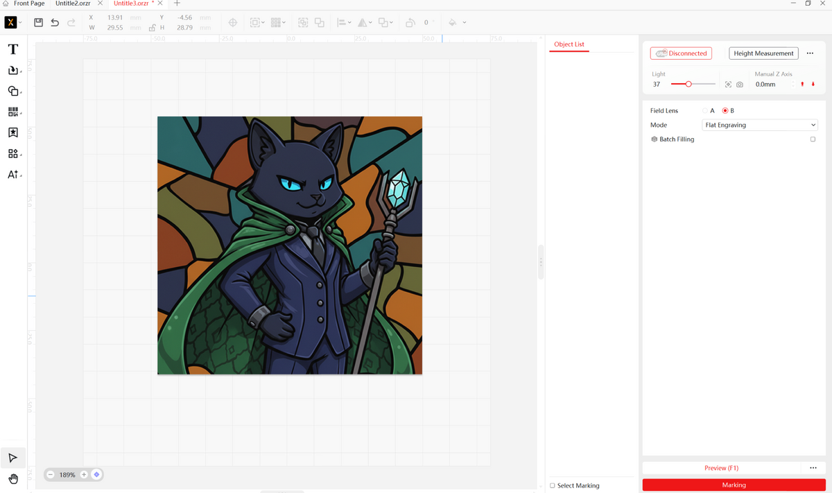This screenshot has width=832, height=493.
Task: Open the alignment dropdown in the toolbar
Action: pos(349,22)
